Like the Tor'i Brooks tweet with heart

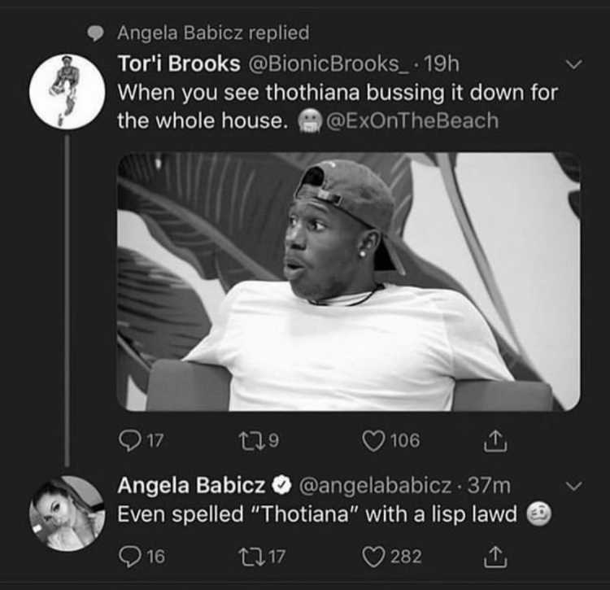[373, 440]
